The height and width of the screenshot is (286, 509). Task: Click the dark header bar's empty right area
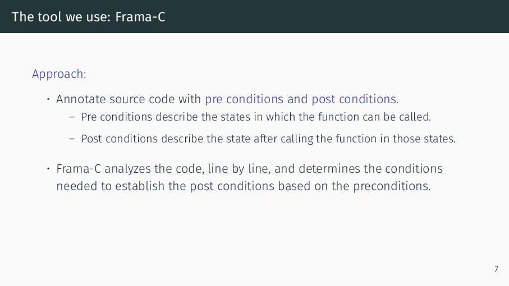tap(357, 16)
